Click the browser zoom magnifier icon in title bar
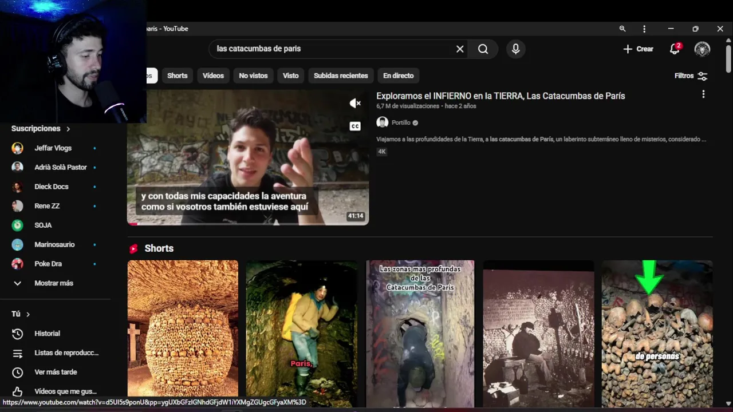The image size is (733, 412). coord(622,29)
